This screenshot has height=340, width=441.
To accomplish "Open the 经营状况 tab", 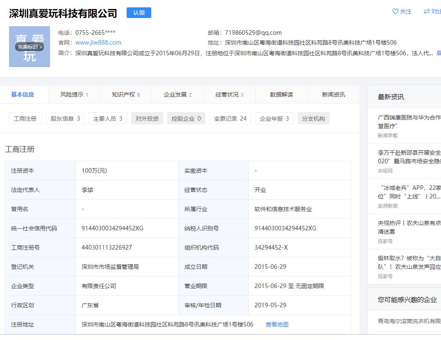I will tap(230, 95).
